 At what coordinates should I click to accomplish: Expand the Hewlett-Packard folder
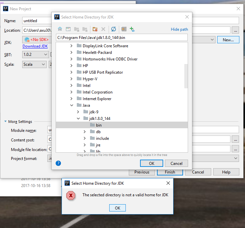click(x=72, y=53)
